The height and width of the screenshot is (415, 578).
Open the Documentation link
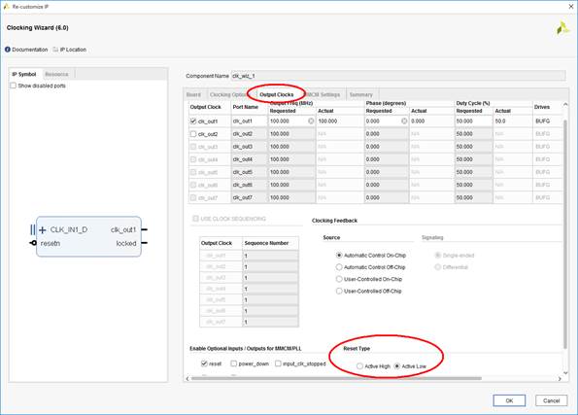coord(30,50)
